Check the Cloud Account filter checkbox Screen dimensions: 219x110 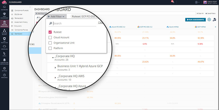click(50, 38)
